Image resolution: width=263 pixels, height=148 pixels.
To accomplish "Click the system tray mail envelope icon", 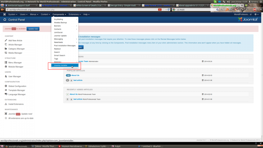I will tap(220, 2).
